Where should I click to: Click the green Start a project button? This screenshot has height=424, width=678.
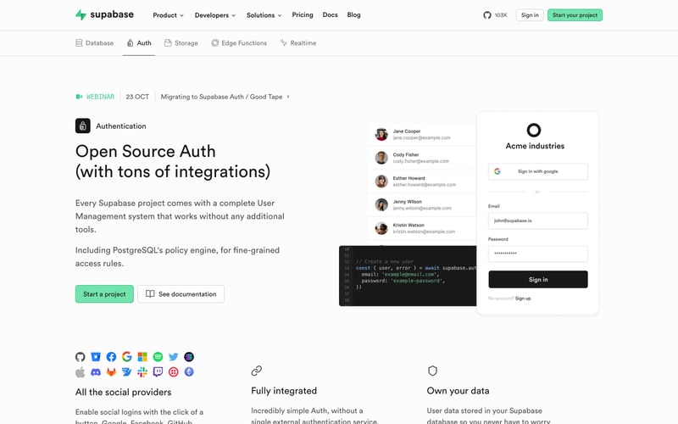pos(104,294)
